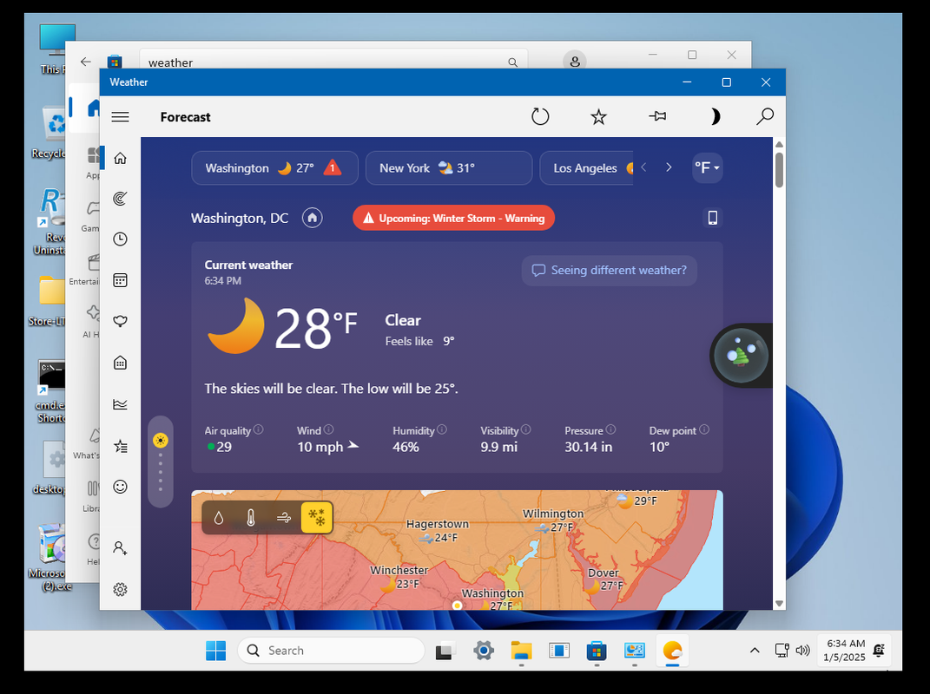Image resolution: width=930 pixels, height=694 pixels.
Task: Click the scrollbar down arrow
Action: tap(780, 604)
